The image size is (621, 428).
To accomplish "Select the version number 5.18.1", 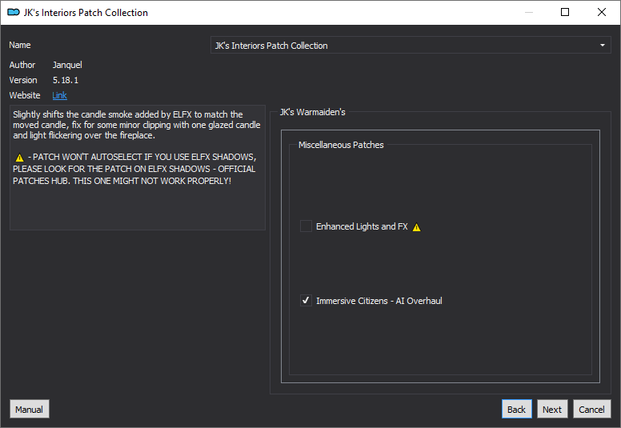I will point(66,80).
